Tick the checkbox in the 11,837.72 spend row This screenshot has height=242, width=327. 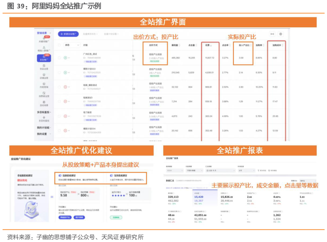click(x=59, y=58)
